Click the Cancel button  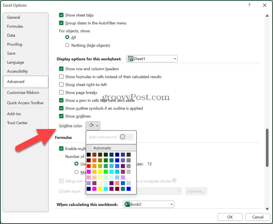pyautogui.click(x=258, y=217)
